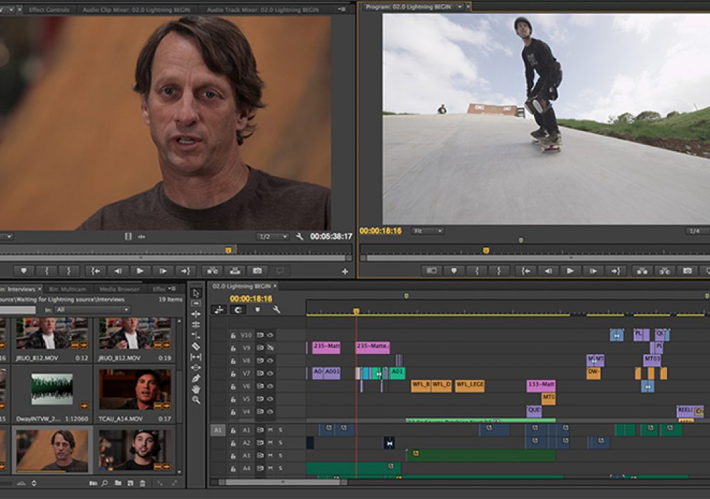The height and width of the screenshot is (499, 710).
Task: Open Source monitor 1/2 resolution dropdown
Action: 272,236
